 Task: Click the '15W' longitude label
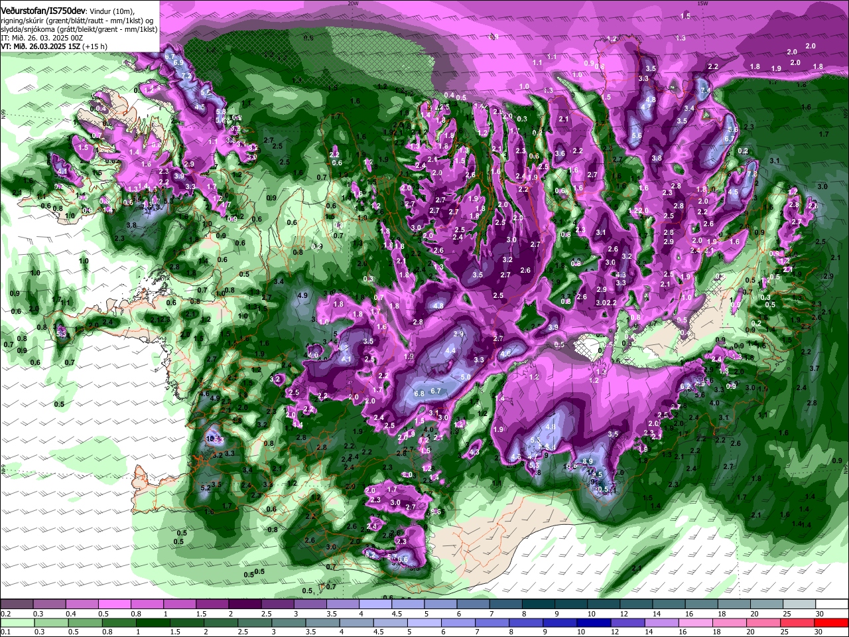(x=702, y=3)
